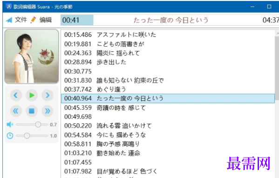Select the empty line at 00:30.775
This screenshot has width=279, height=178.
coord(168,71)
